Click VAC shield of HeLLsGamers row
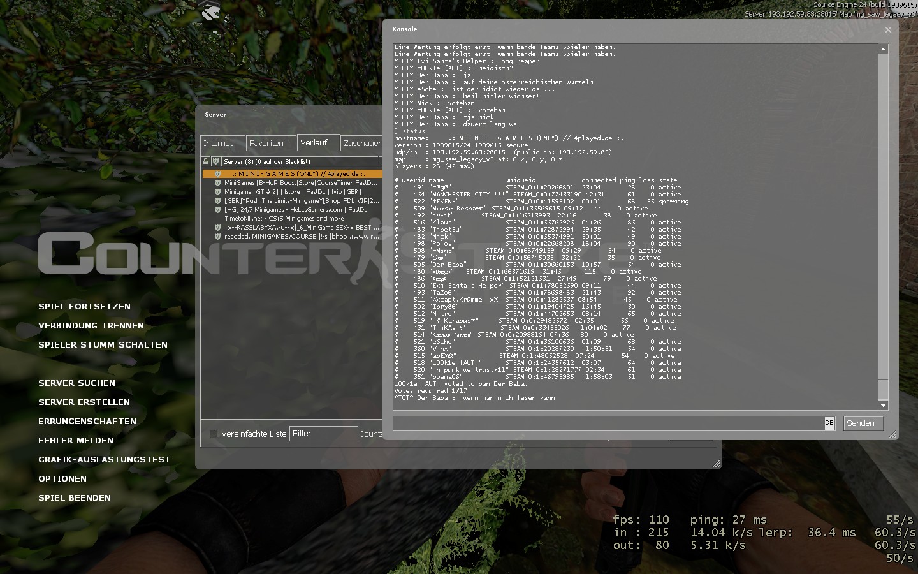Screen dimensions: 918x574 coord(217,209)
